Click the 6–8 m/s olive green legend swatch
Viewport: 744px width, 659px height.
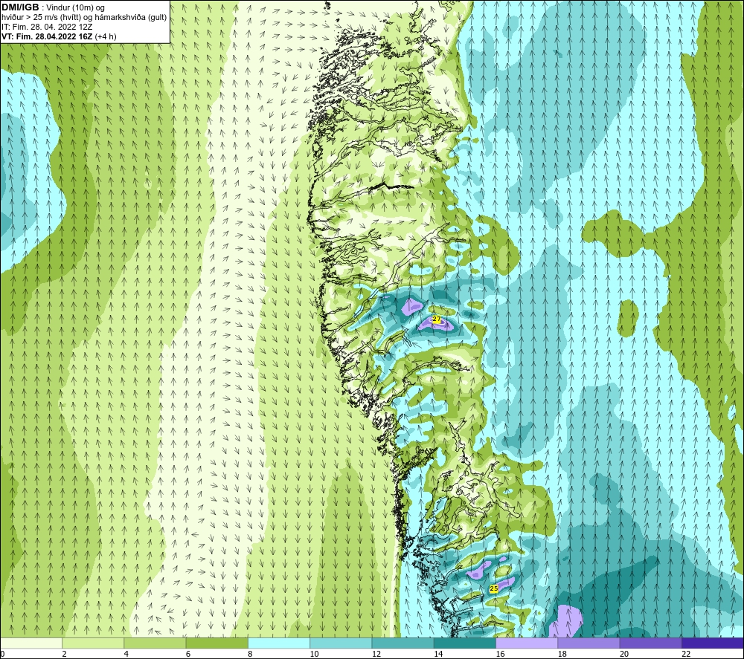click(x=217, y=643)
